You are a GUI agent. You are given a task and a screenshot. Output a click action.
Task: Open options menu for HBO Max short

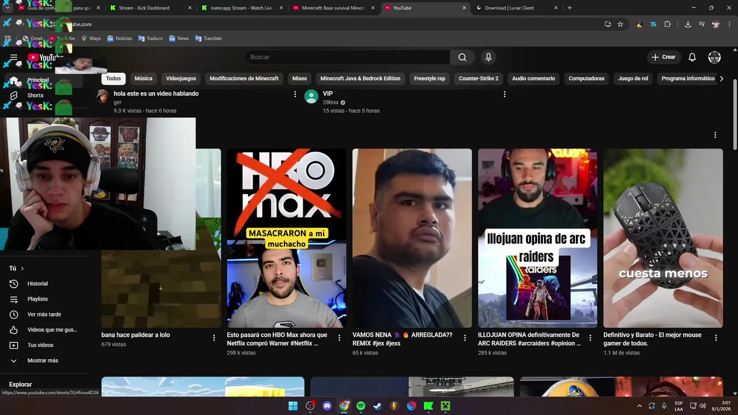pyautogui.click(x=339, y=338)
